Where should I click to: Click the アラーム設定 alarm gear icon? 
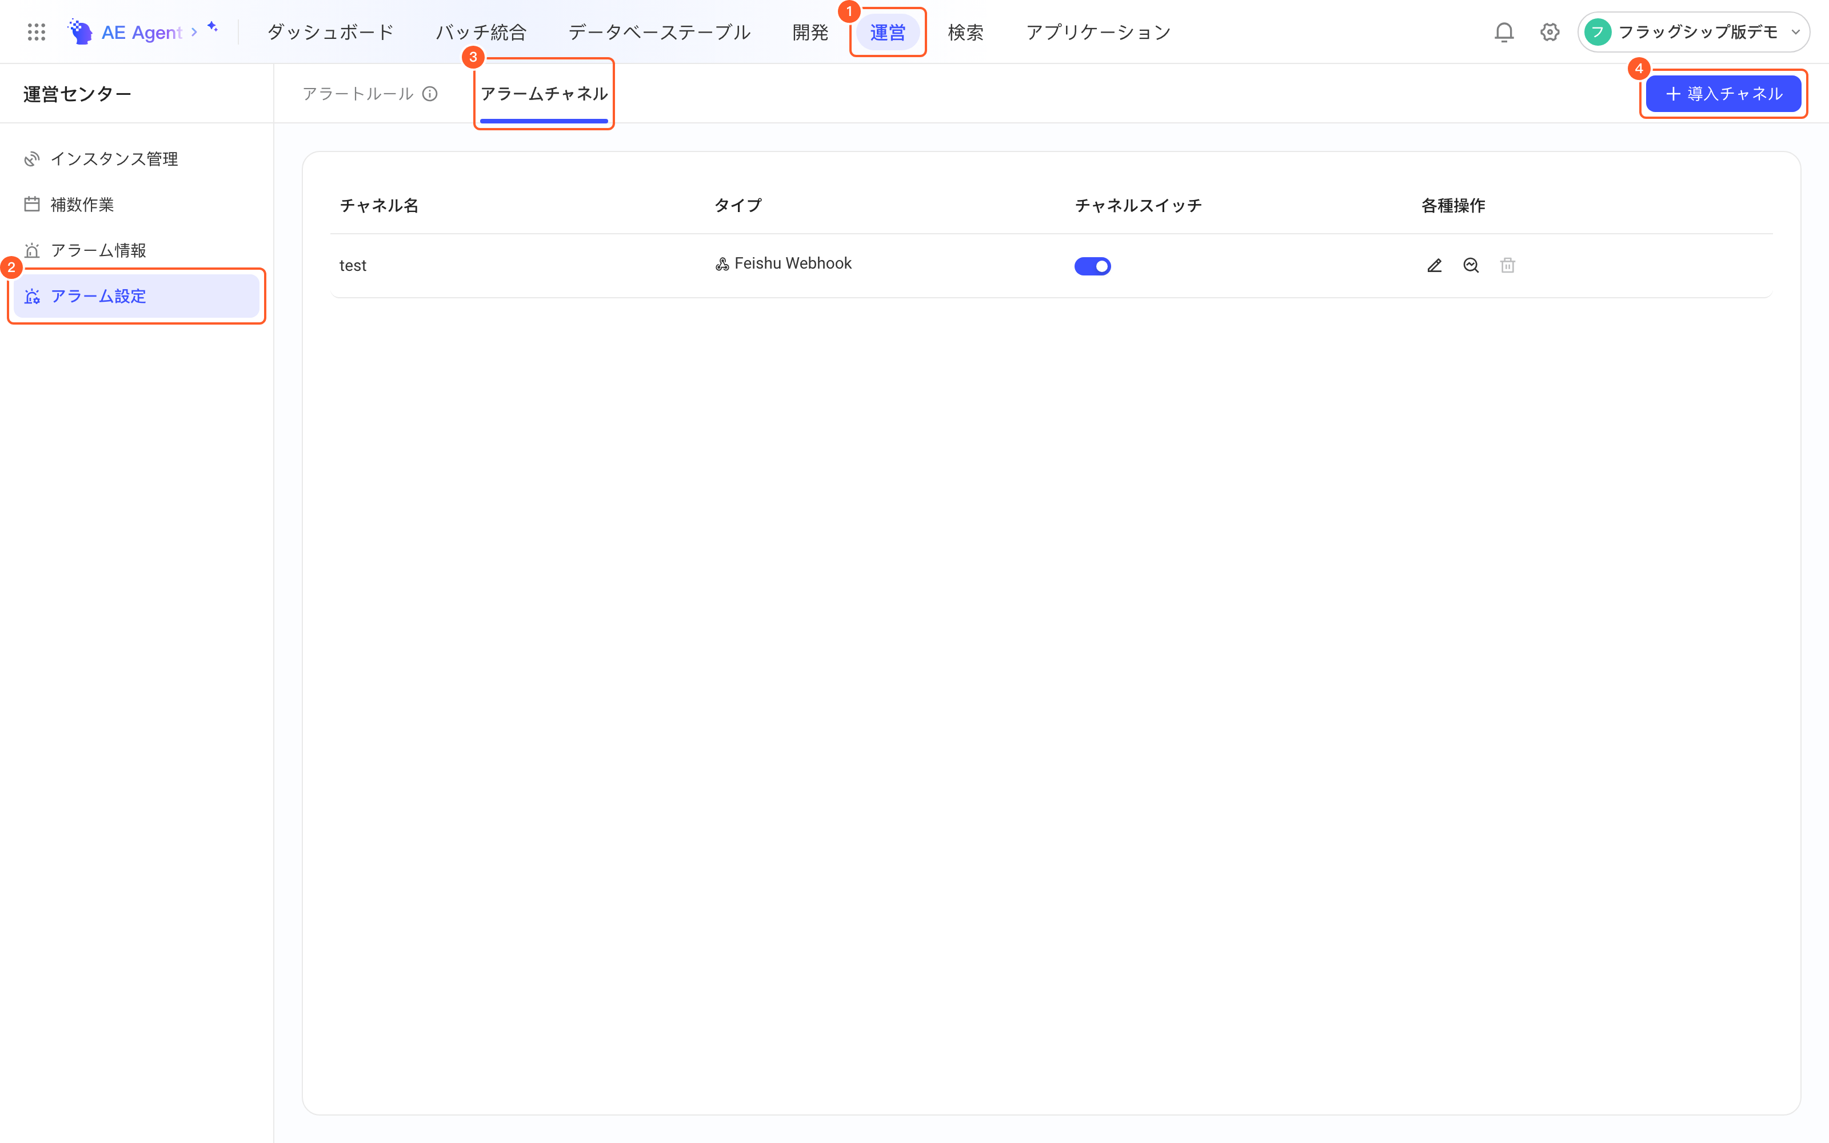point(32,297)
